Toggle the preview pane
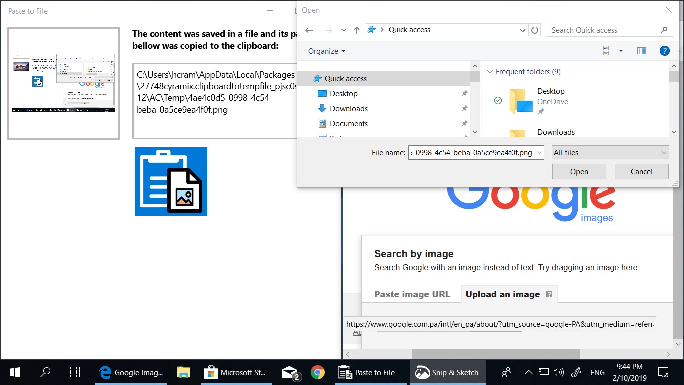Screen dimensions: 684x385 642,51
